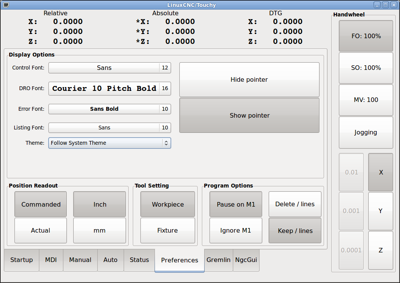The width and height of the screenshot is (400, 283).
Task: Switch to the NgcGui tab
Action: [246, 260]
